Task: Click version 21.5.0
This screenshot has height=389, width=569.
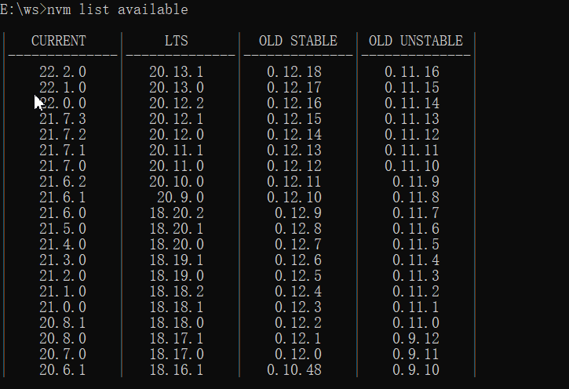Action: (63, 229)
